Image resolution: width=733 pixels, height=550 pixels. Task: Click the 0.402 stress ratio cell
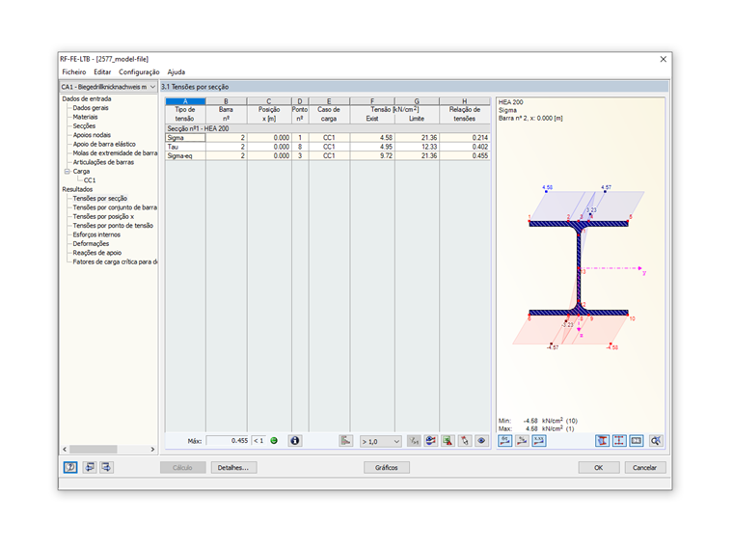coord(464,147)
